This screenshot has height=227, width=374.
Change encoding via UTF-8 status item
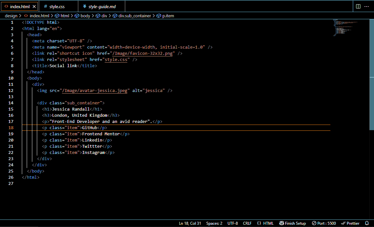coord(232,223)
